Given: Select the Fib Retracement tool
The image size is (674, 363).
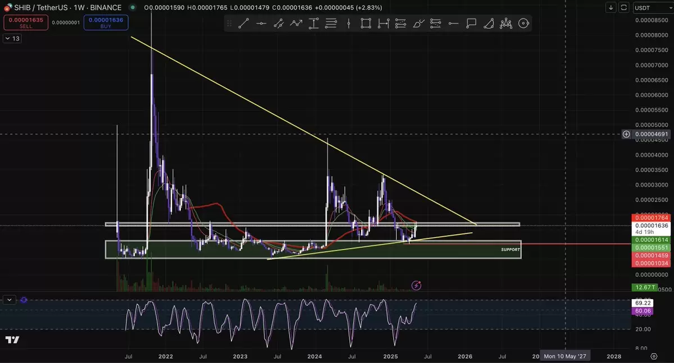Looking at the screenshot, I should (331, 24).
